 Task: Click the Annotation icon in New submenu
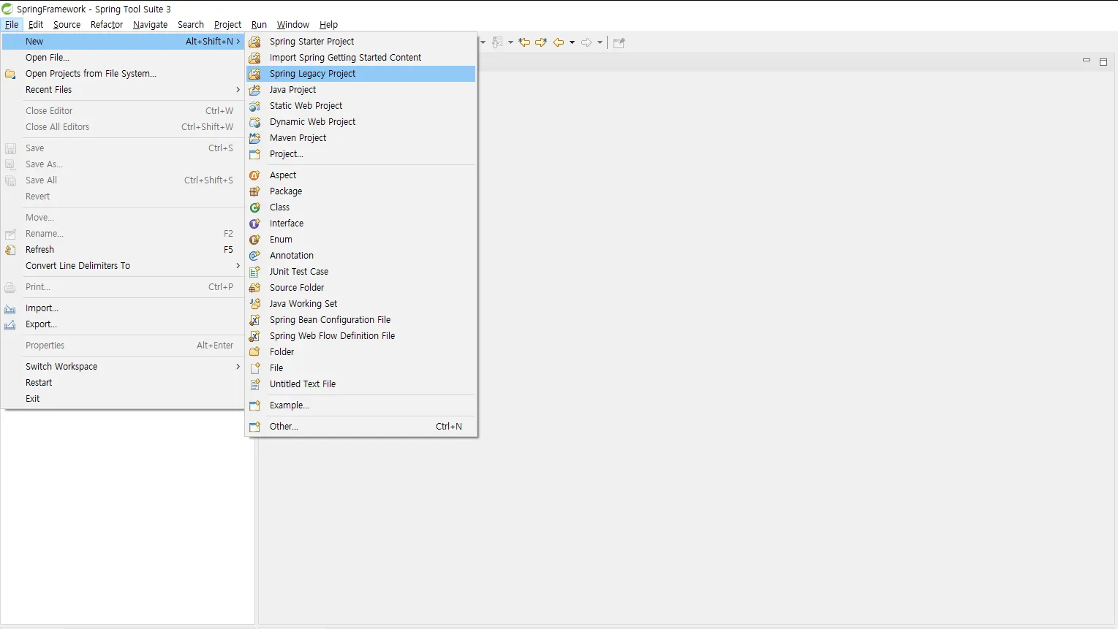[x=254, y=256]
